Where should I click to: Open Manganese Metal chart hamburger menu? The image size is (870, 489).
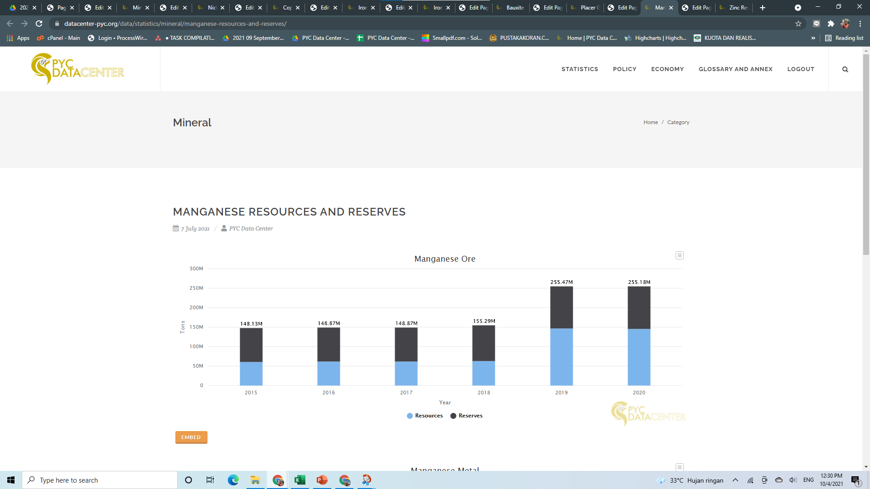pos(679,467)
